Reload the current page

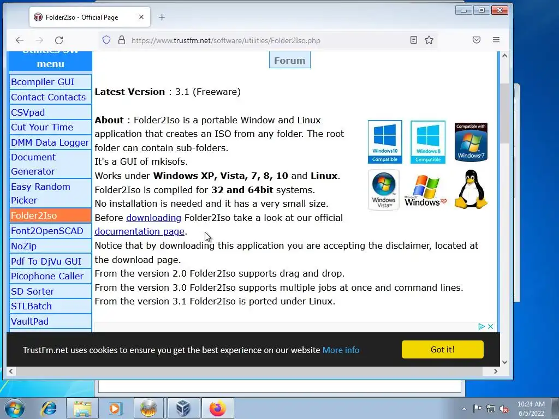[59, 40]
